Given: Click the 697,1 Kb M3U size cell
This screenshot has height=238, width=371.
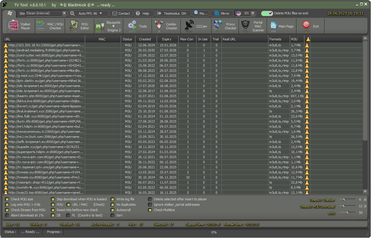Looking at the screenshot, I should click(297, 96).
